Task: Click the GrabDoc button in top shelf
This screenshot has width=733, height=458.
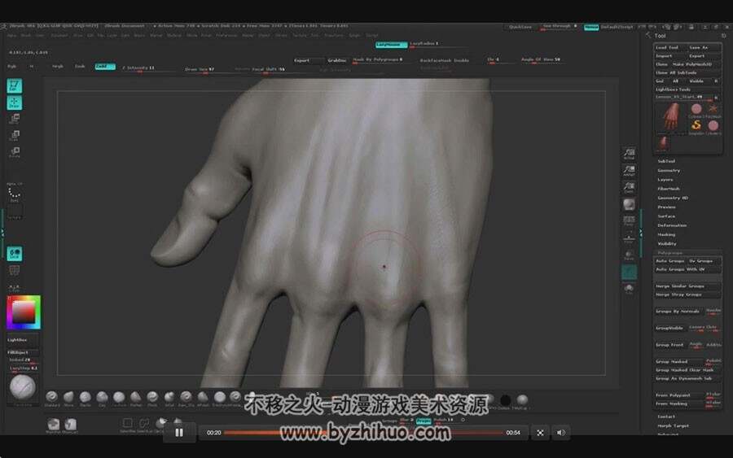Action: tap(337, 60)
